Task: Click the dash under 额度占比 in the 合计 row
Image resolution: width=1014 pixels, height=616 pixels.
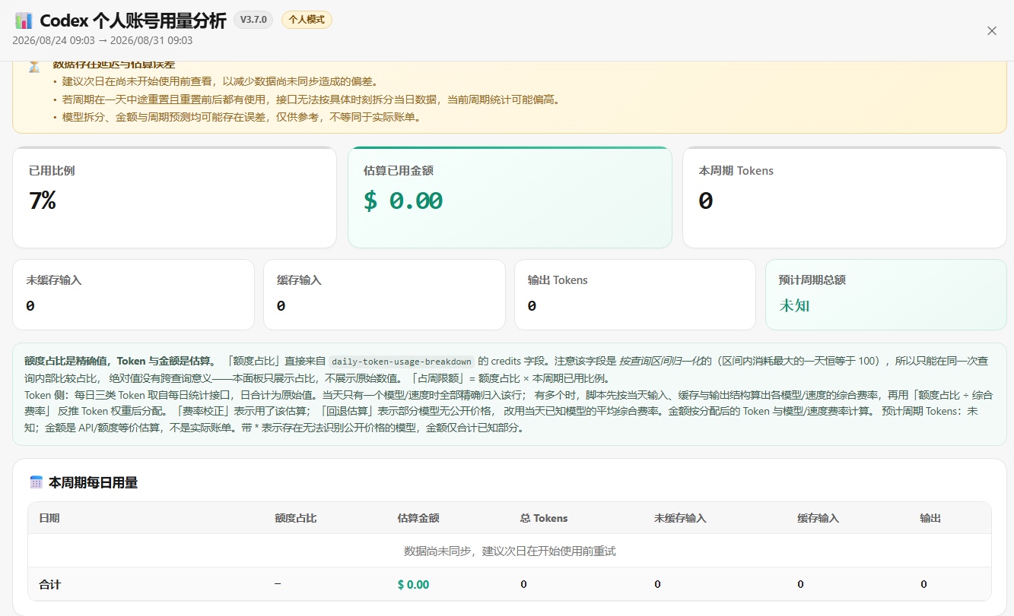Action: [278, 583]
